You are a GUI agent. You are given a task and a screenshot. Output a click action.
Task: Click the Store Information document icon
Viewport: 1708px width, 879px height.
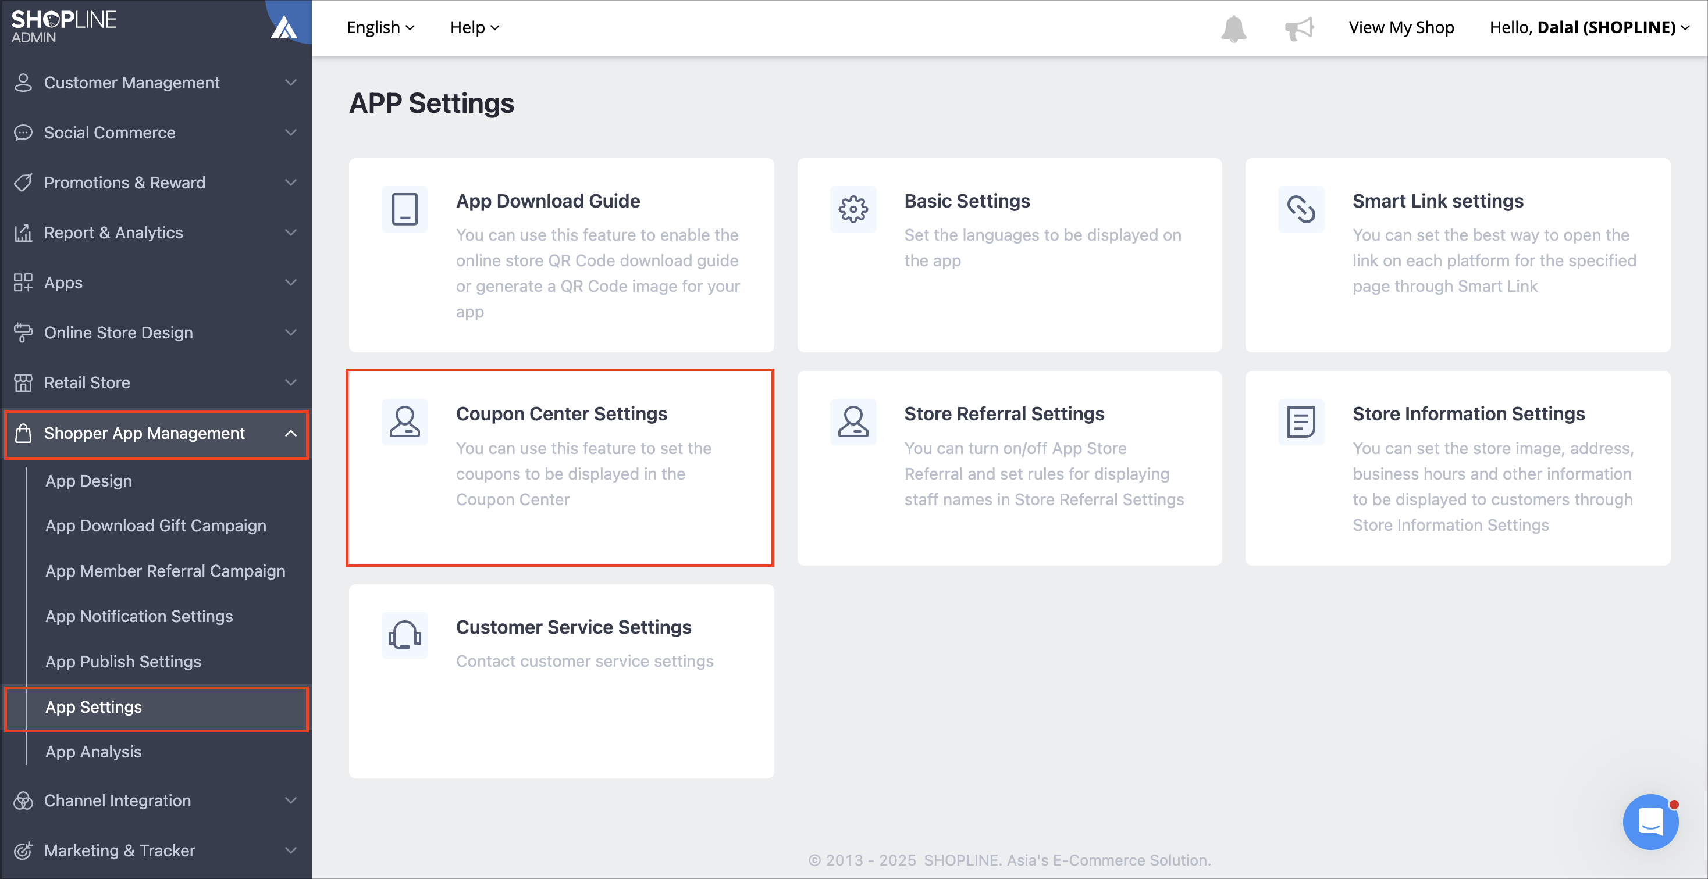click(1301, 422)
